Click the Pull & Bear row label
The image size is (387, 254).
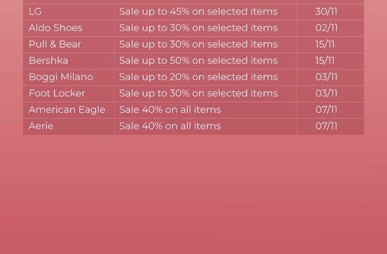(x=55, y=44)
